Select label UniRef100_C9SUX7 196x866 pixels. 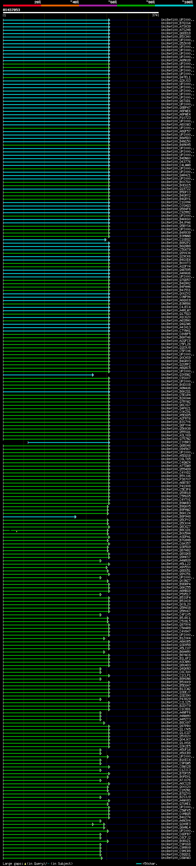[x=175, y=378]
